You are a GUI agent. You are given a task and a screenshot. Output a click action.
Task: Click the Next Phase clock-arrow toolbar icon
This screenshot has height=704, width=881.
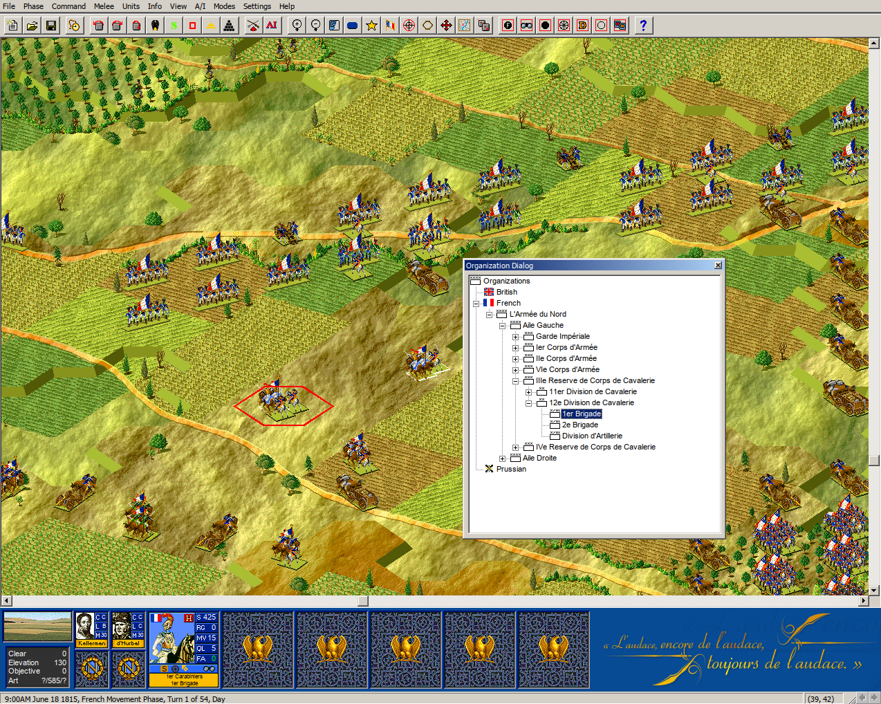pos(74,26)
